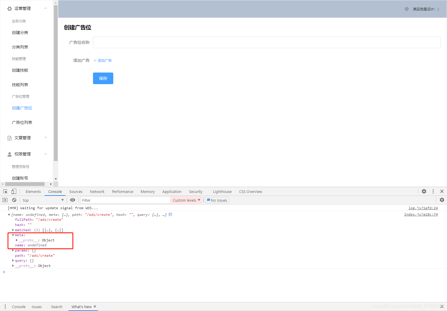Close the bottom drawer
Screen dimensions: 447x311
click(442, 307)
